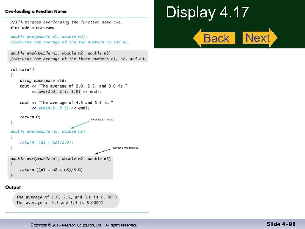Click the 'return ((n1 + n2 + n3)/3.0);' line
The width and height of the screenshot is (305, 229).
(53, 170)
